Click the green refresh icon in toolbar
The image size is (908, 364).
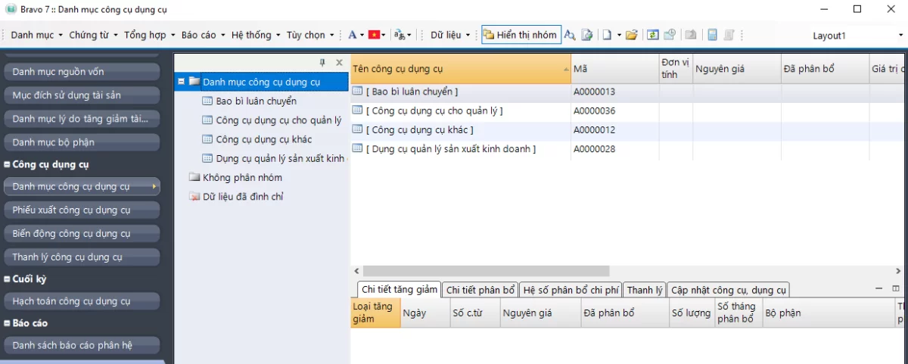pos(652,35)
